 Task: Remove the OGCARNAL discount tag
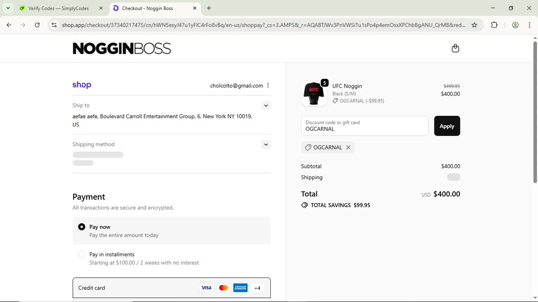[x=348, y=147]
